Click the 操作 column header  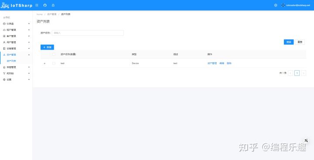pos(210,54)
